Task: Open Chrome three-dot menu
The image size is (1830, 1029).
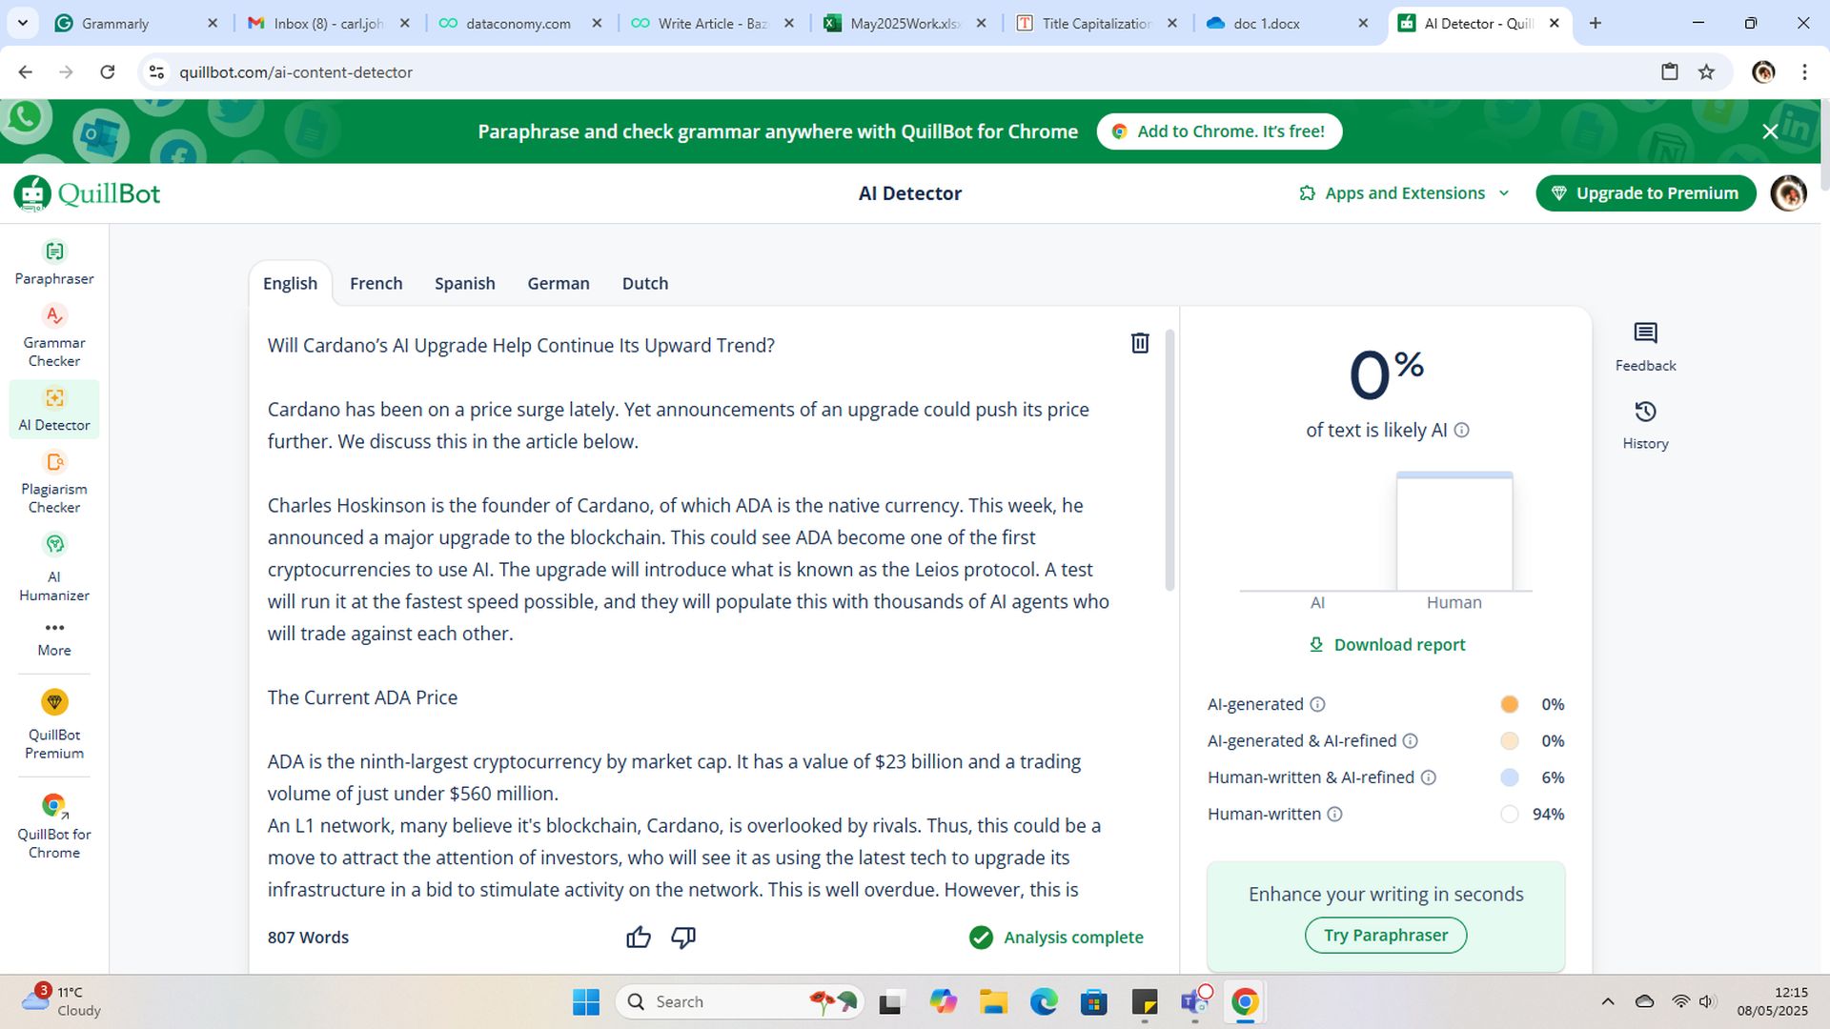Action: pyautogui.click(x=1804, y=72)
